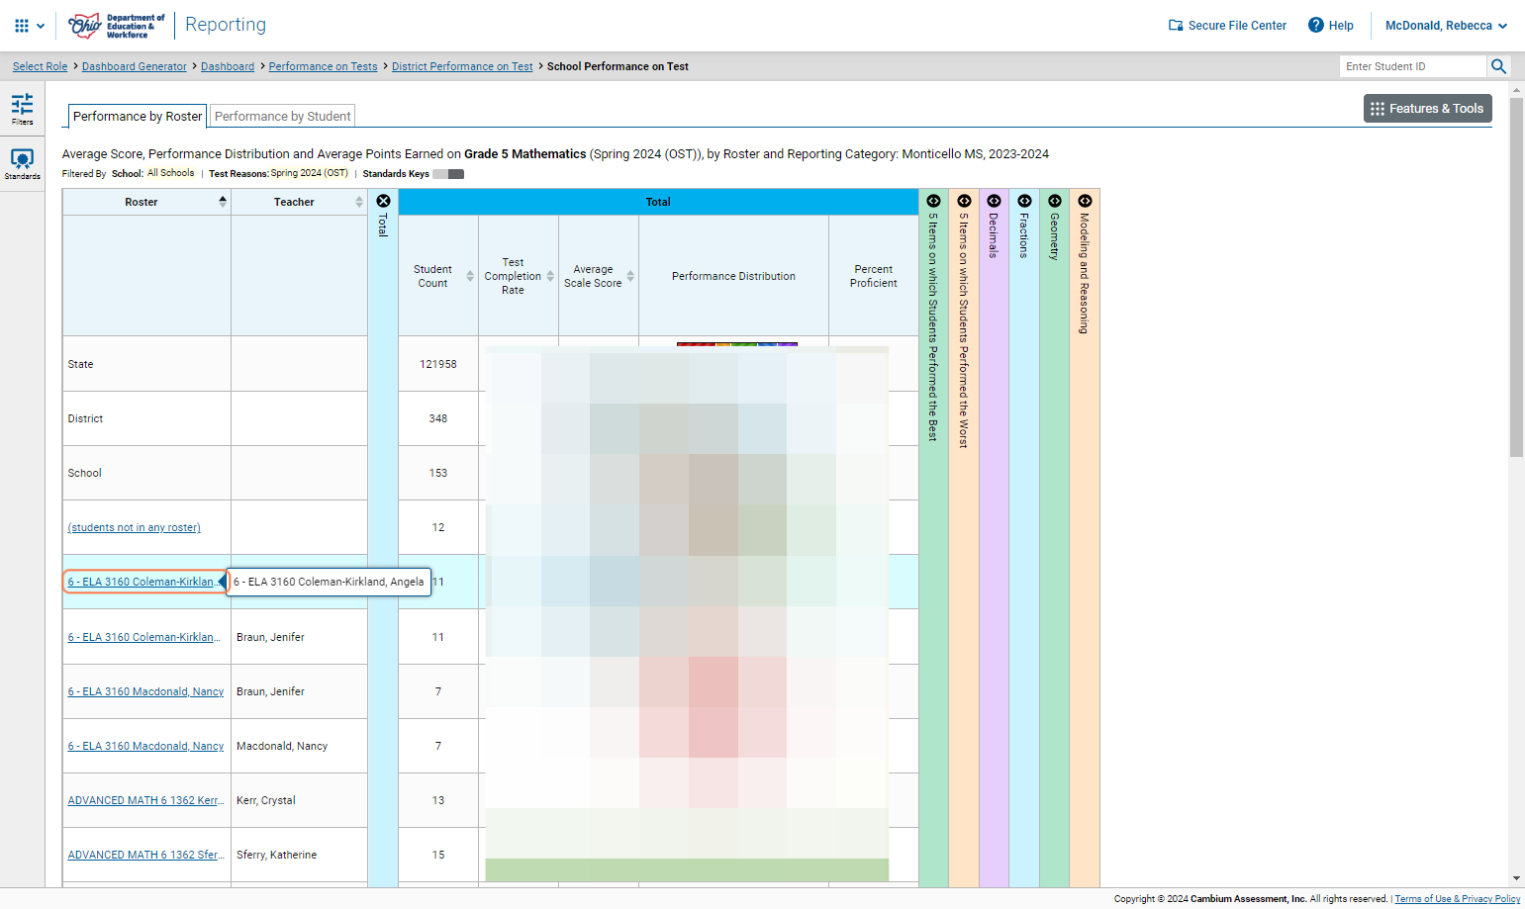Open the Secure File Center

1227,26
